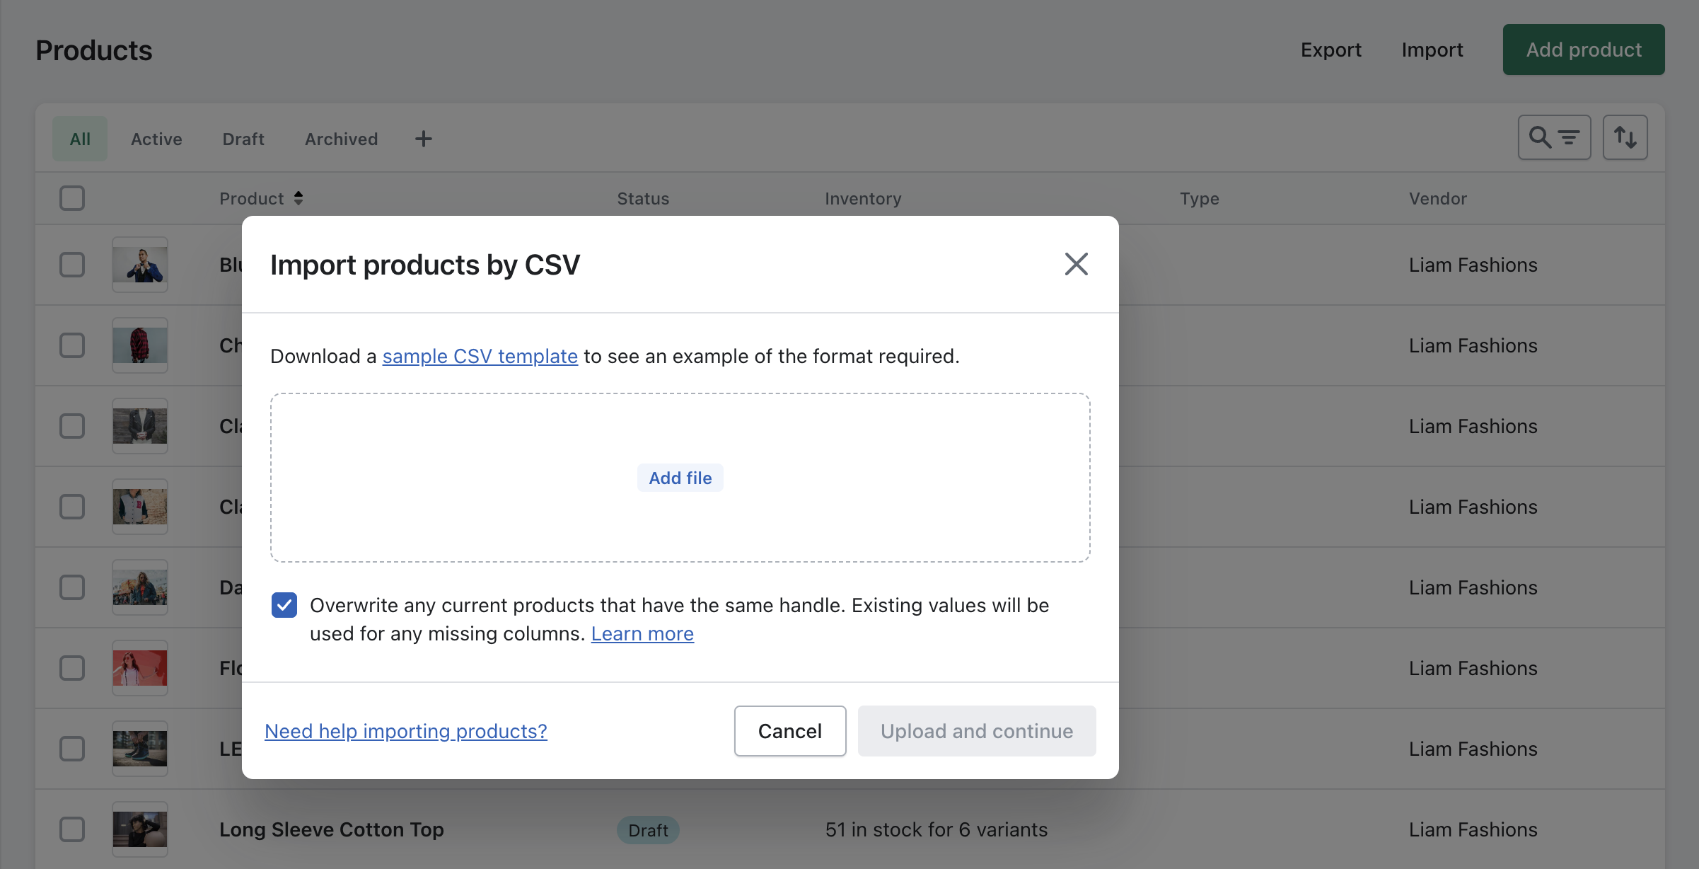Click the Add new tab plus icon

(421, 139)
